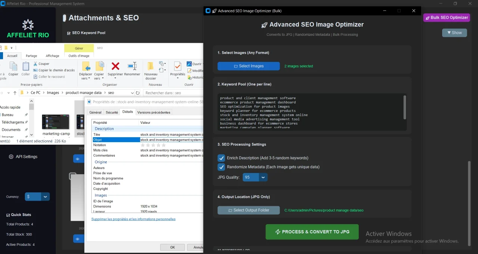This screenshot has height=254, width=478.
Task: Click the Renommer icon in Explorer ribbon
Action: (x=132, y=66)
